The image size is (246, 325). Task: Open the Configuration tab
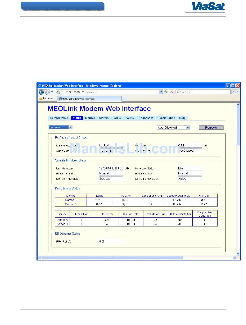[59, 118]
